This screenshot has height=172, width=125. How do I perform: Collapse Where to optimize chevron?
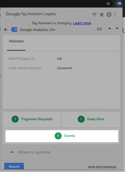pyautogui.click(x=12, y=152)
